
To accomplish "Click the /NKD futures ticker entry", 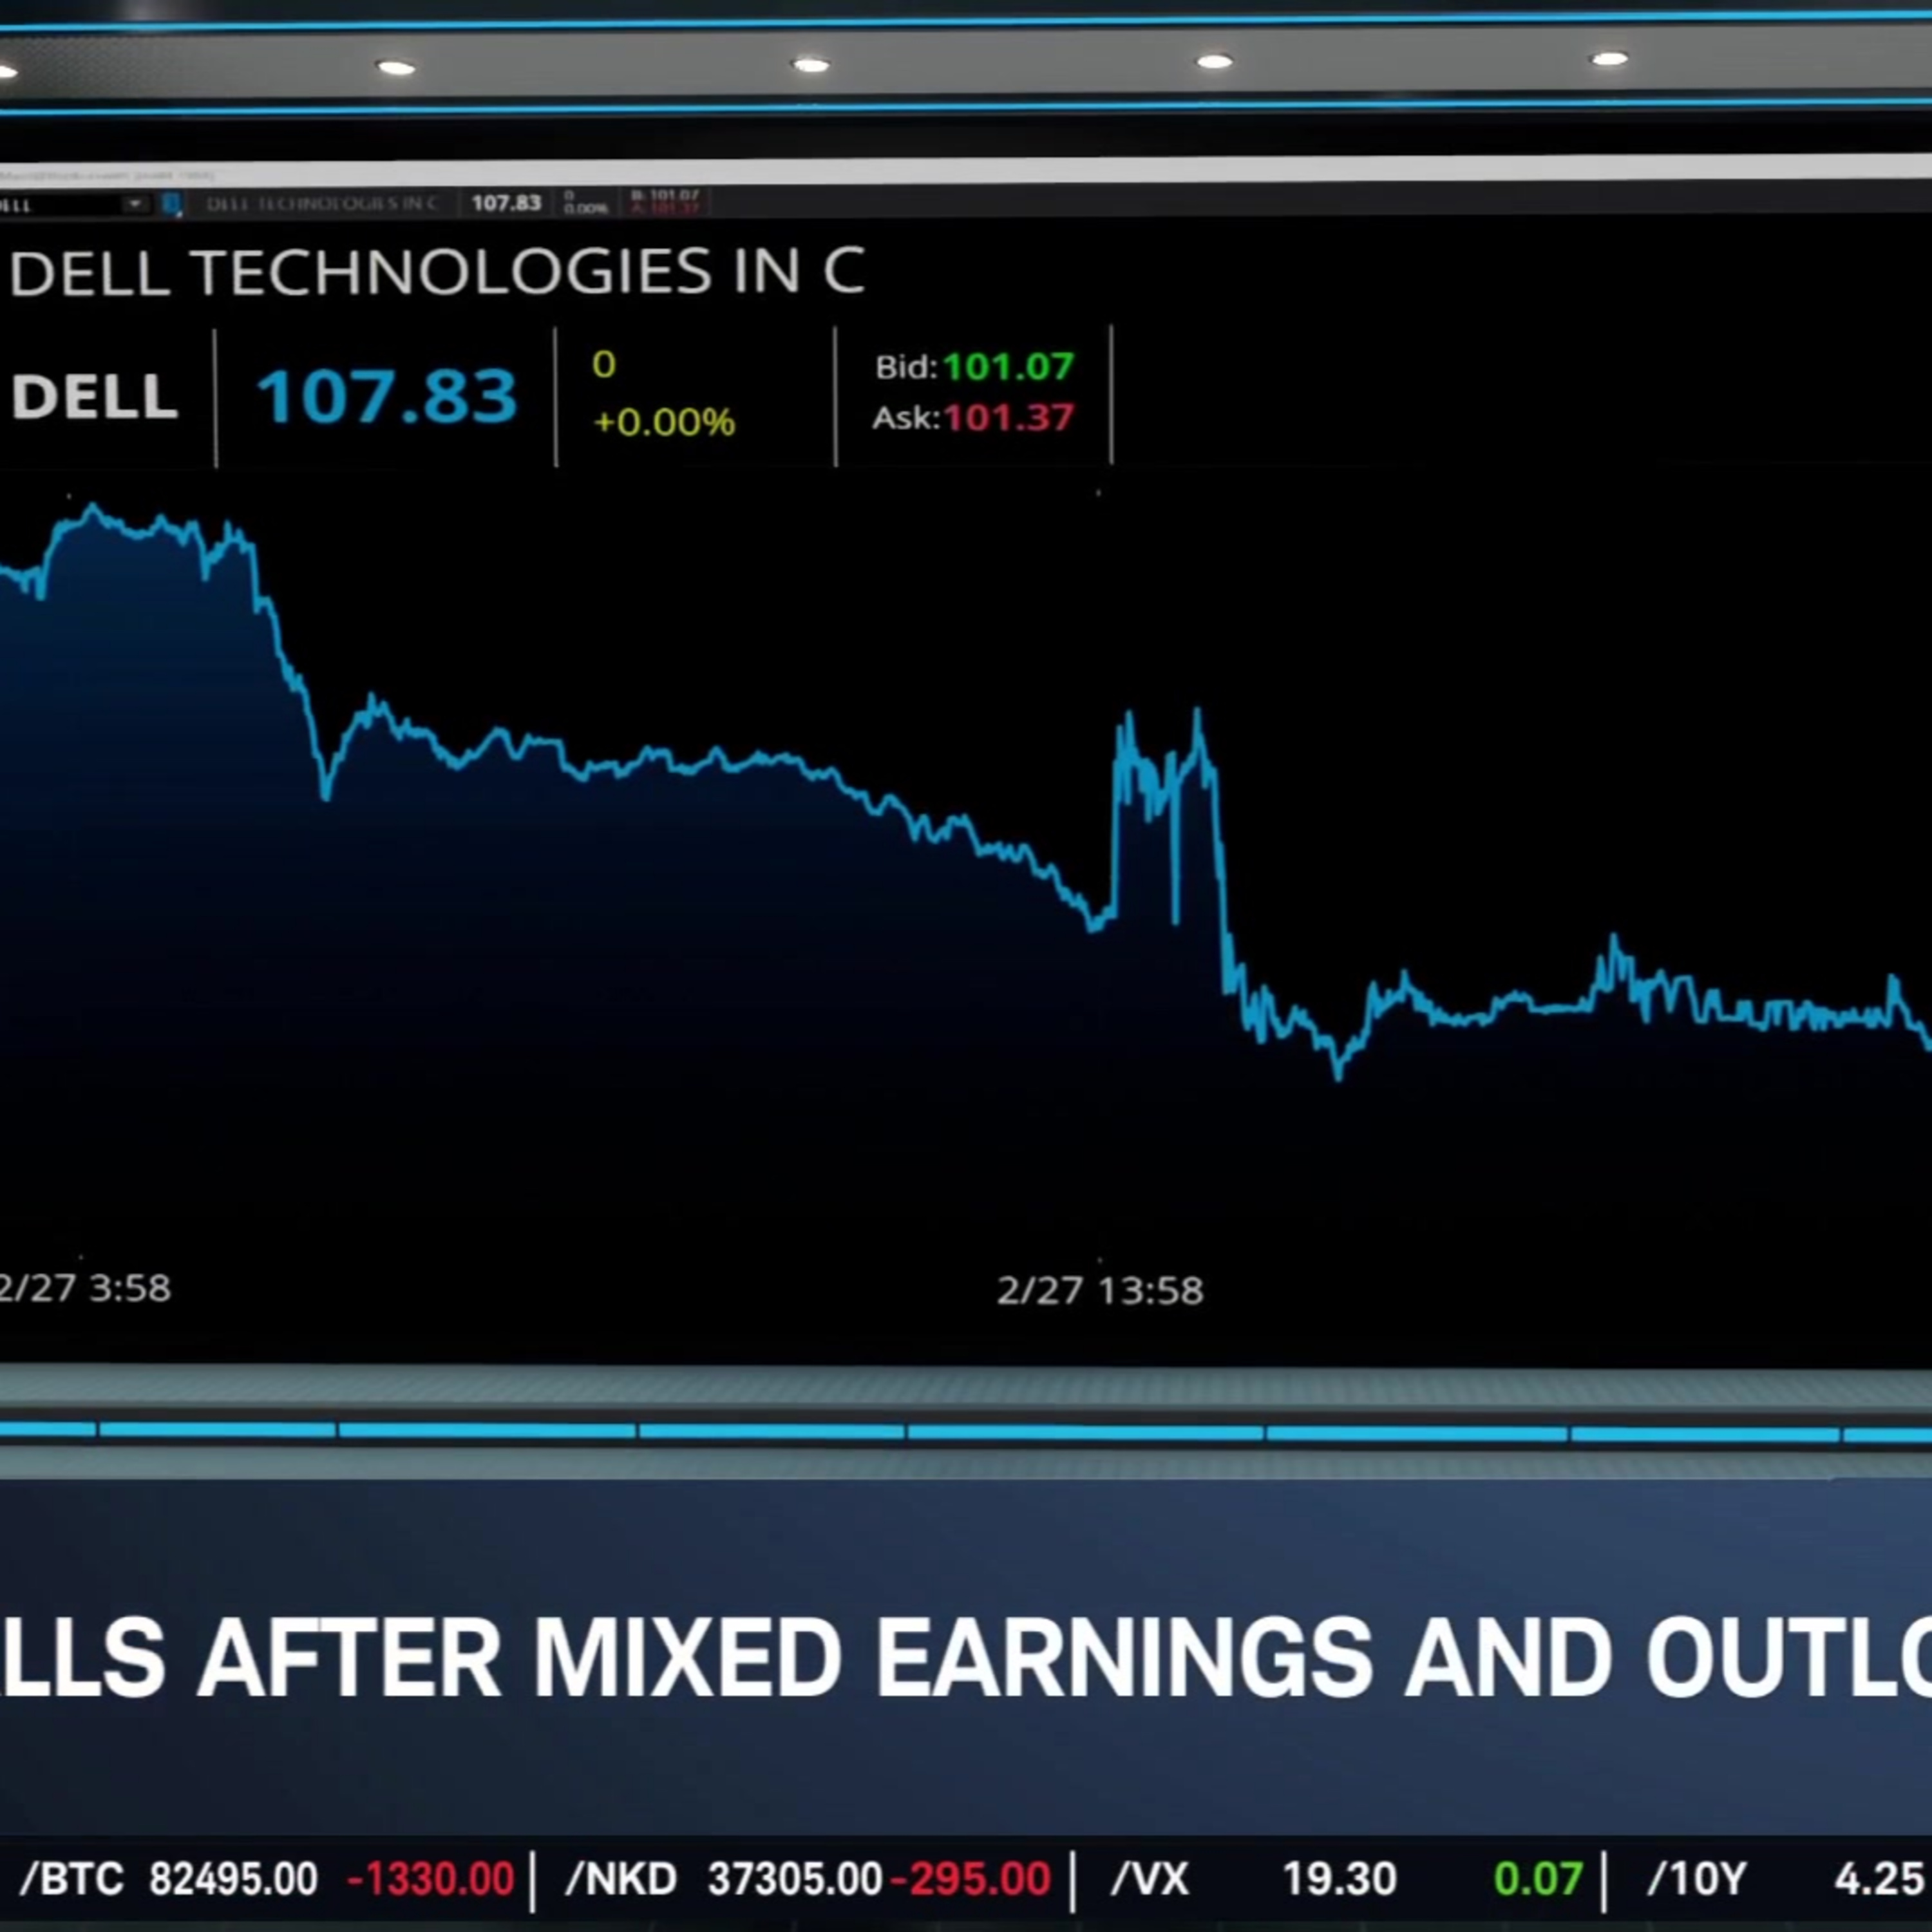I will 808,1879.
